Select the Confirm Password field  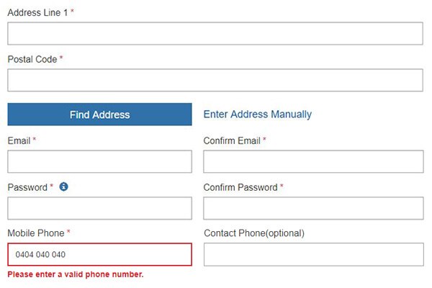click(313, 208)
